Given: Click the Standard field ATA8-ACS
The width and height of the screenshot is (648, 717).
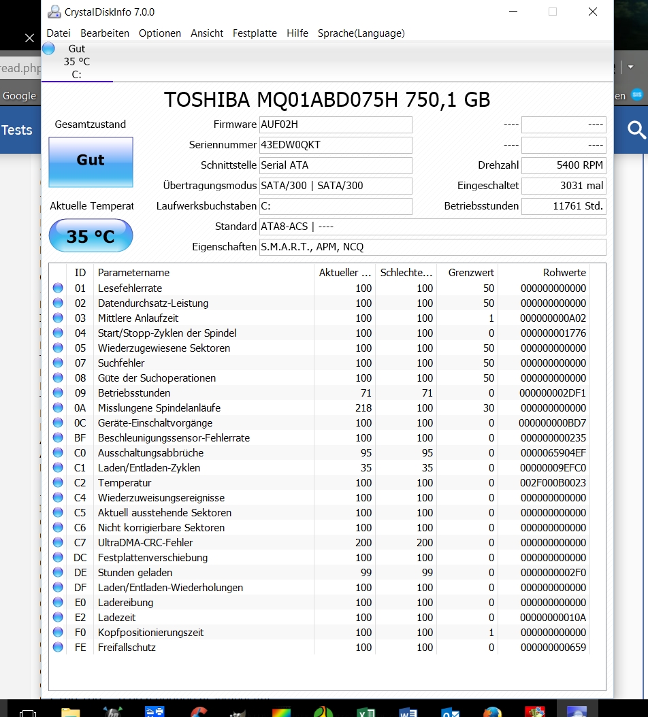Looking at the screenshot, I should (x=432, y=227).
